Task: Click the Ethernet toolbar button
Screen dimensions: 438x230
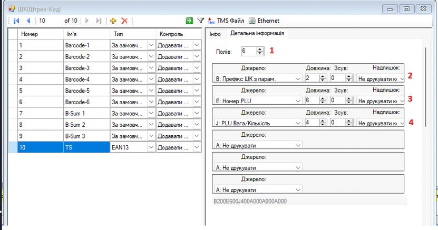Action: click(x=264, y=21)
